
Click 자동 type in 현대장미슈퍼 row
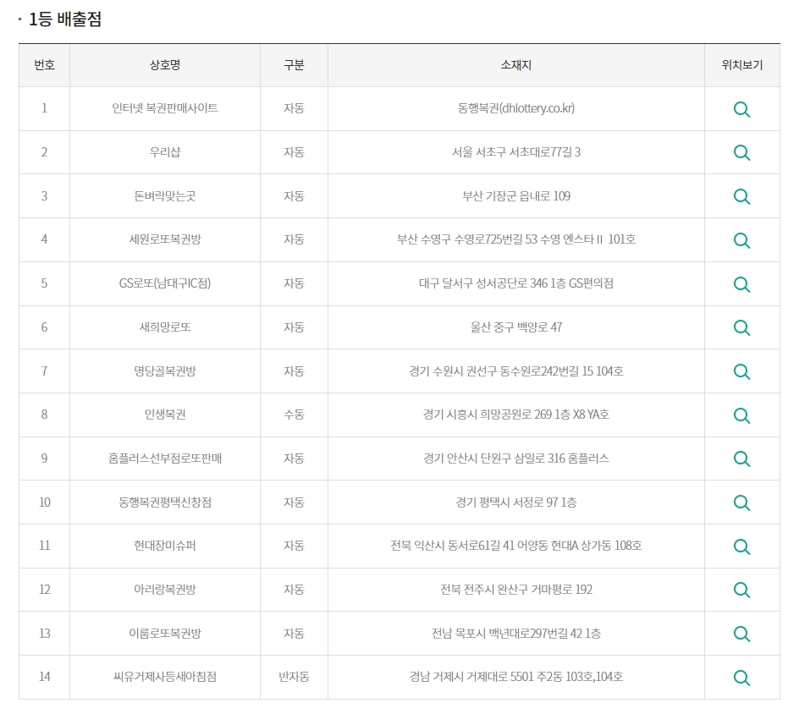[294, 545]
